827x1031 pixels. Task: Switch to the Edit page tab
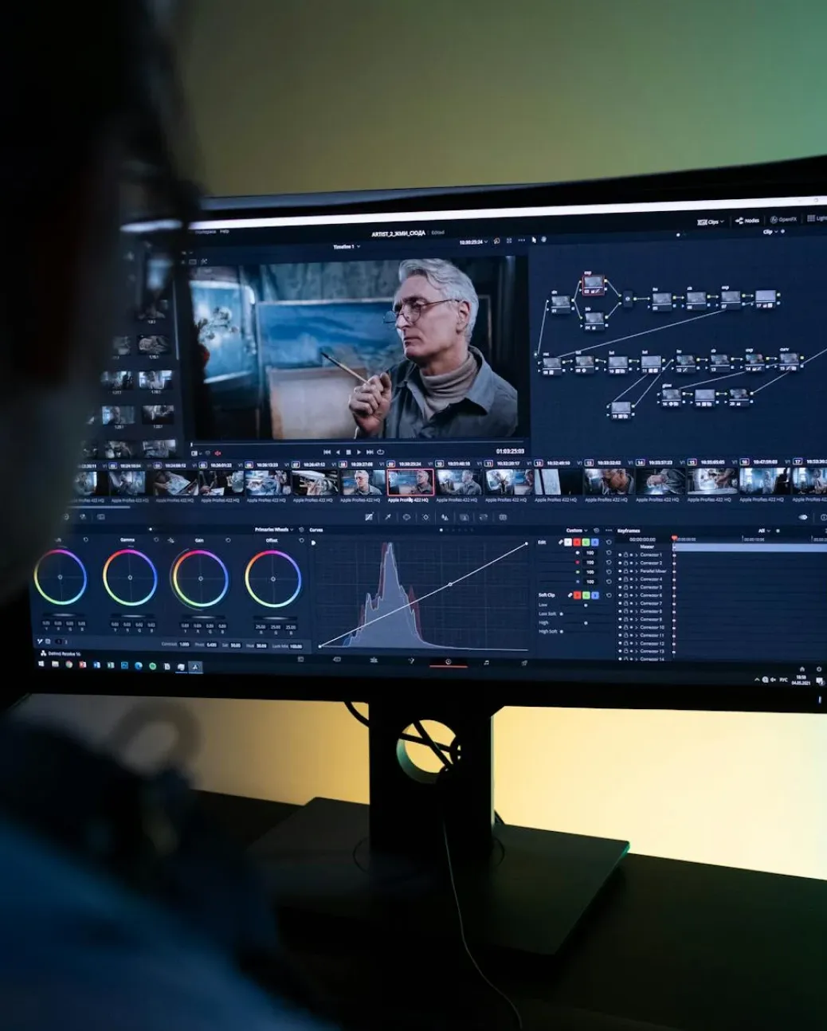point(373,660)
